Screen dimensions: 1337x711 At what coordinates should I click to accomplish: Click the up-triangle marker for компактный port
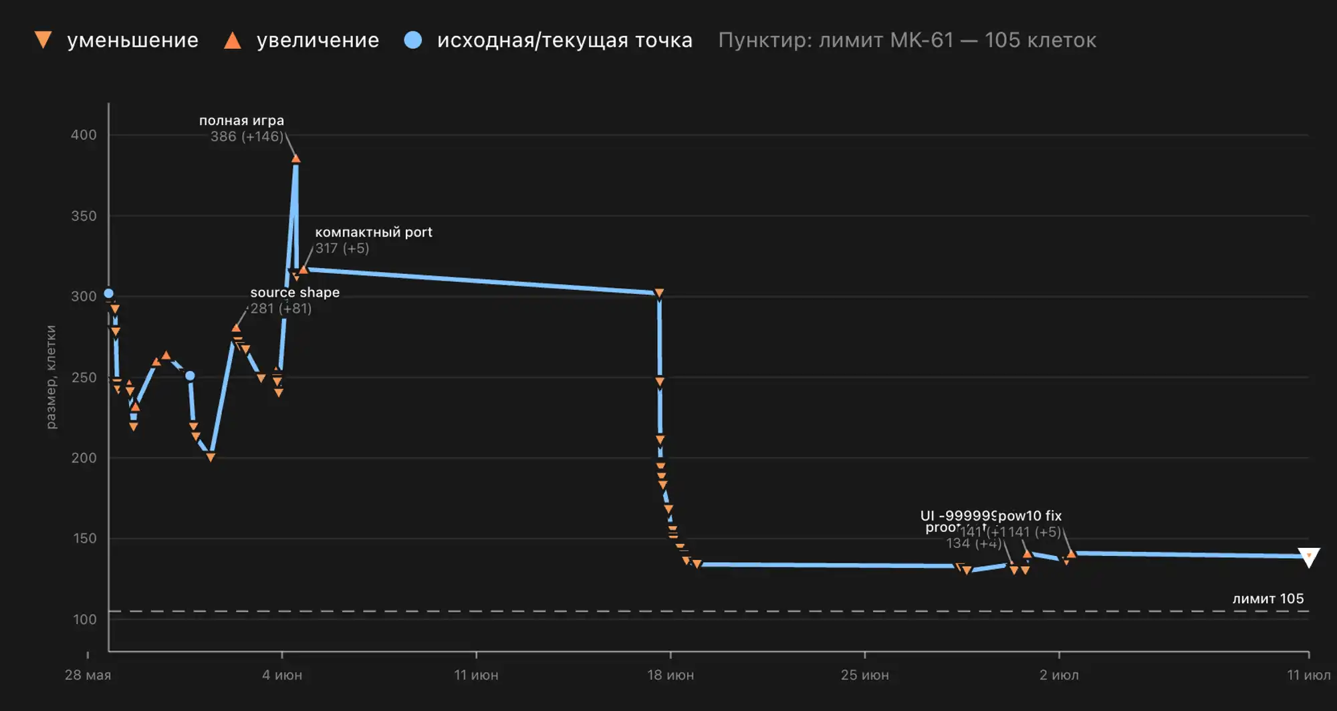(x=303, y=269)
